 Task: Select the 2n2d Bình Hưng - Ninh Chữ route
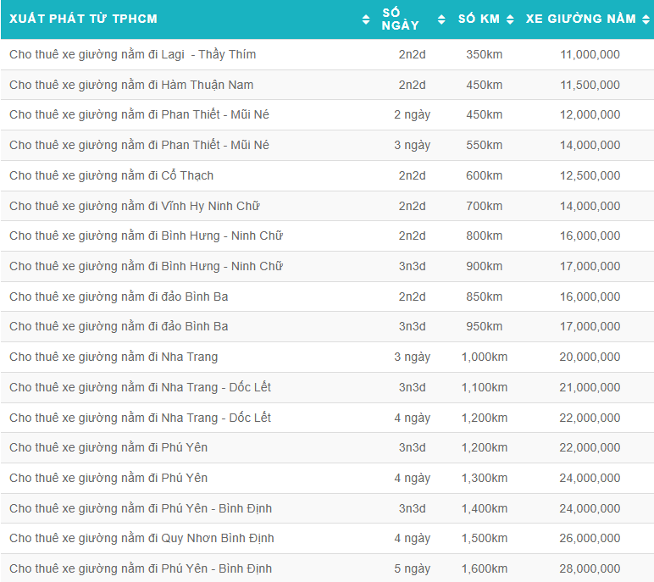146,236
